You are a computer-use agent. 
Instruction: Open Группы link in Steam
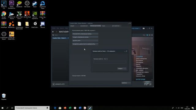coord(138,64)
